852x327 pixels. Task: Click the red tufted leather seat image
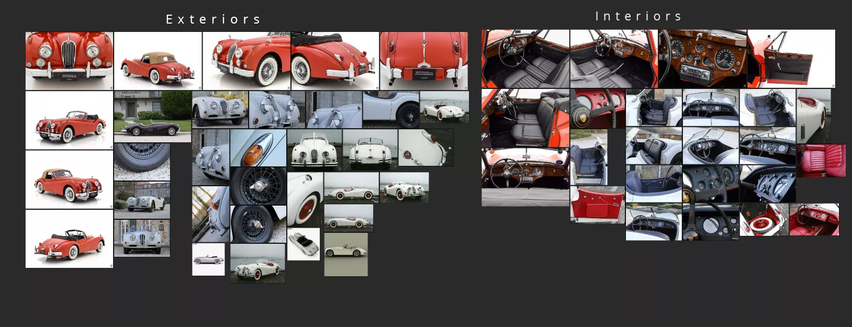pyautogui.click(x=821, y=161)
